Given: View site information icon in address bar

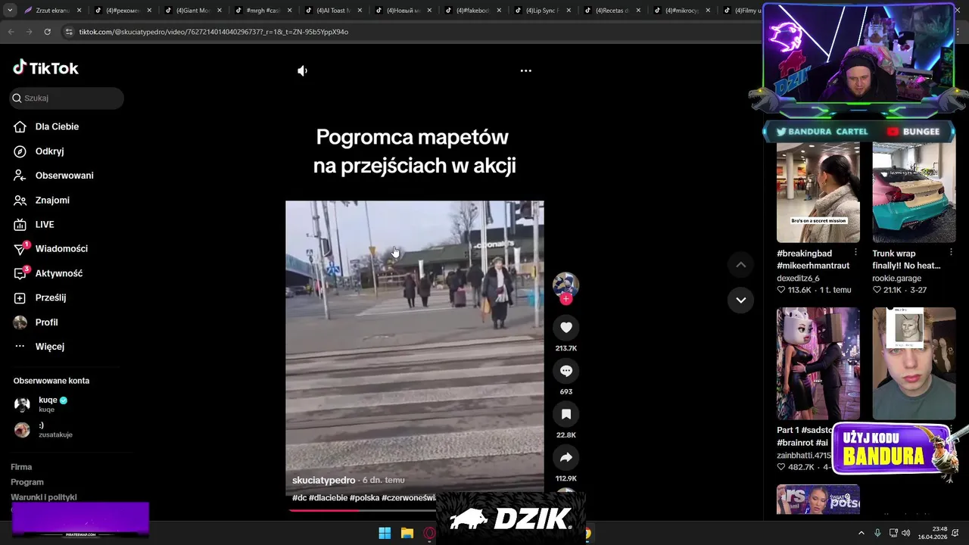Looking at the screenshot, I should coord(69,32).
